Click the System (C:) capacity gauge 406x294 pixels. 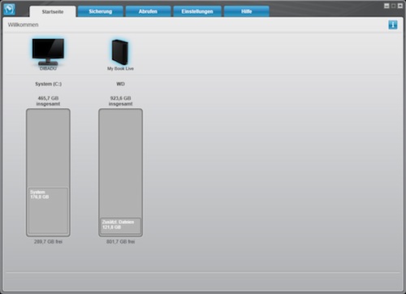(x=48, y=172)
